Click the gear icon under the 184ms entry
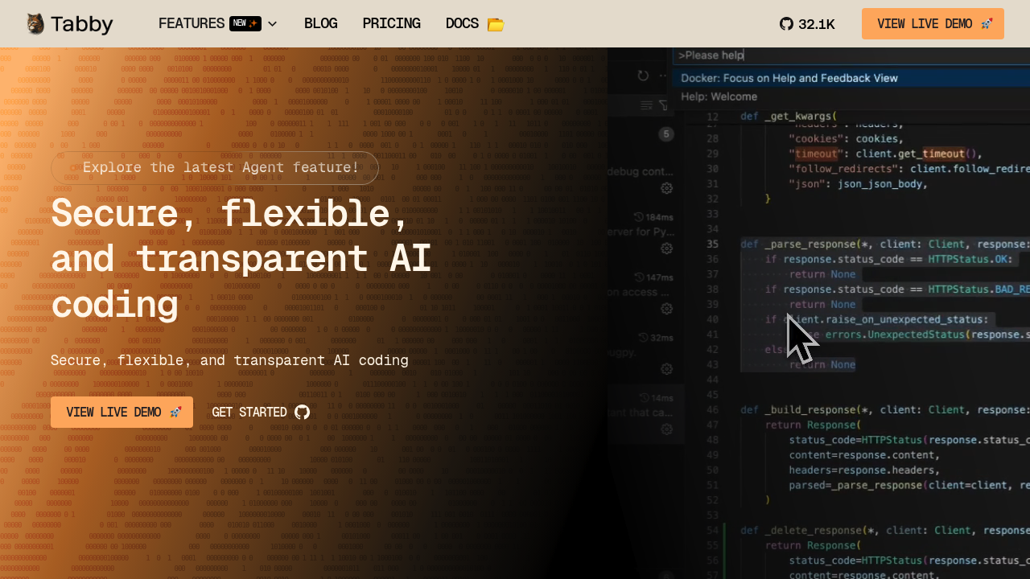The height and width of the screenshot is (579, 1030). pyautogui.click(x=666, y=248)
